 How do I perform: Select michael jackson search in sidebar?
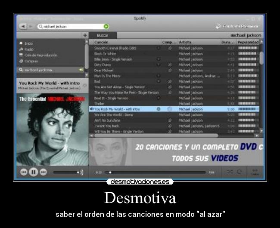51,70
